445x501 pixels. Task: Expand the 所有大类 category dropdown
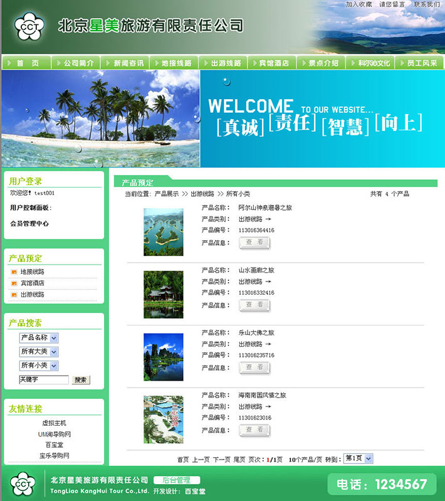coord(54,352)
